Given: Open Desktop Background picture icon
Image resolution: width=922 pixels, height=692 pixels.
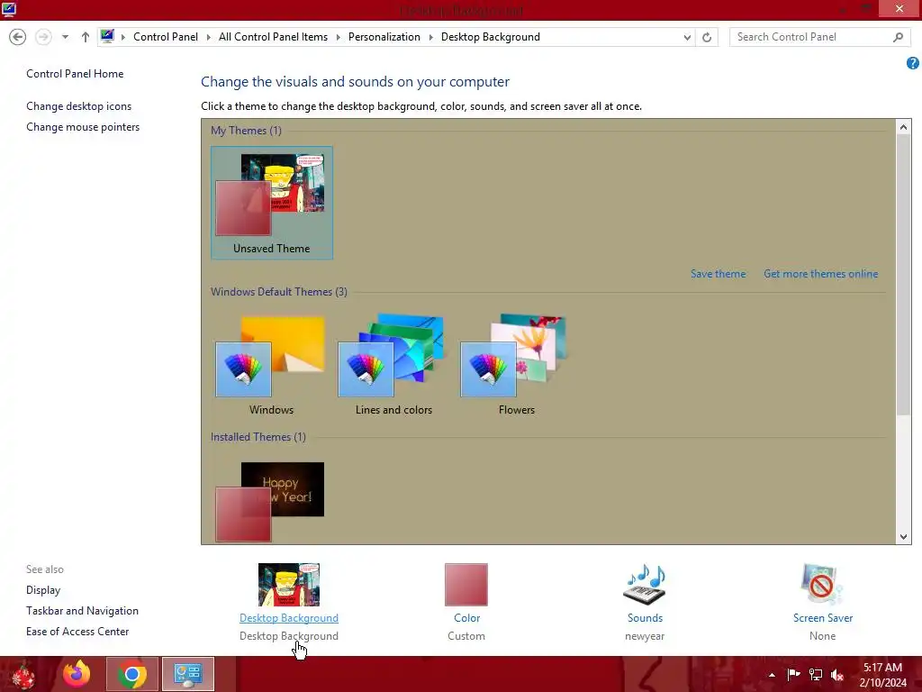Looking at the screenshot, I should [x=289, y=584].
